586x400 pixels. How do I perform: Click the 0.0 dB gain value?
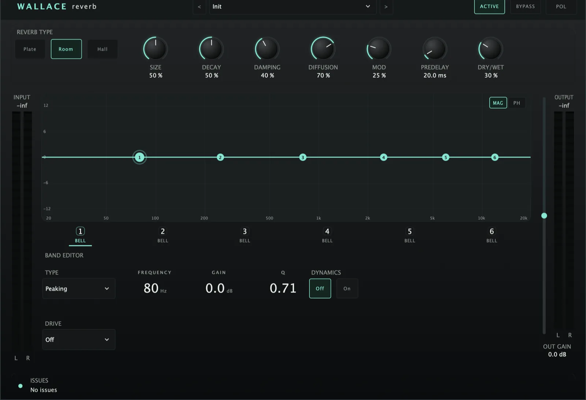pos(219,288)
